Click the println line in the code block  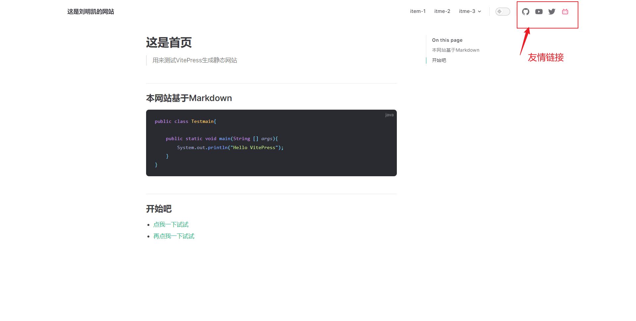tap(230, 147)
